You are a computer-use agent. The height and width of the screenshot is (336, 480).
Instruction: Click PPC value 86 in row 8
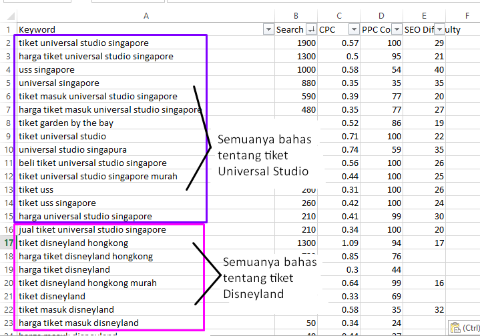pos(381,123)
